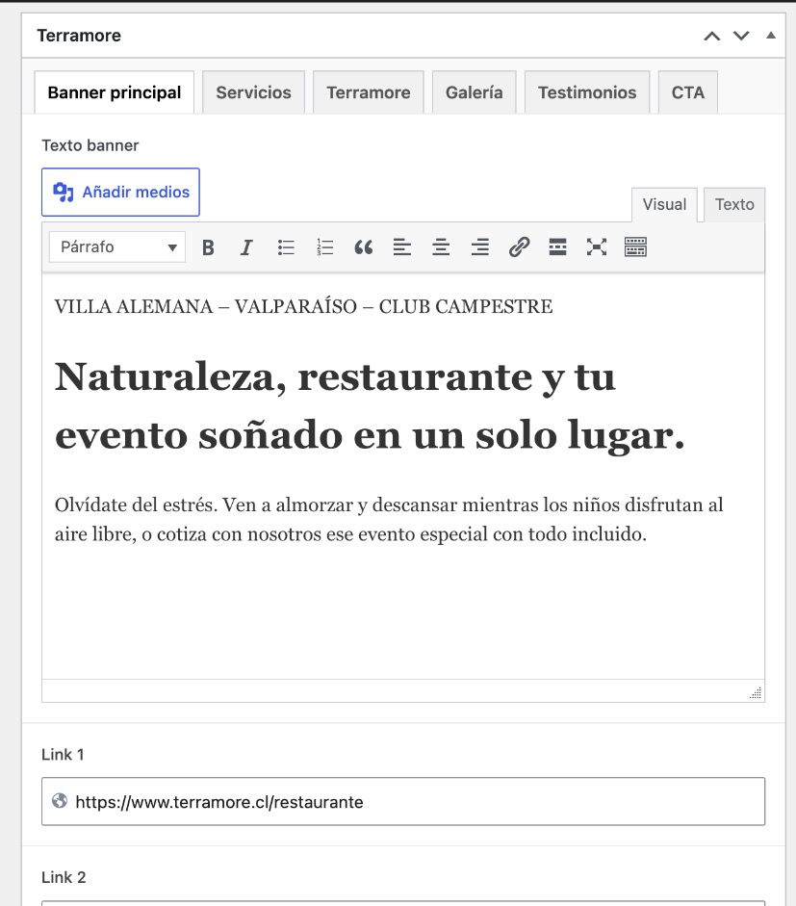
Task: Insert a bulleted list
Action: point(286,247)
